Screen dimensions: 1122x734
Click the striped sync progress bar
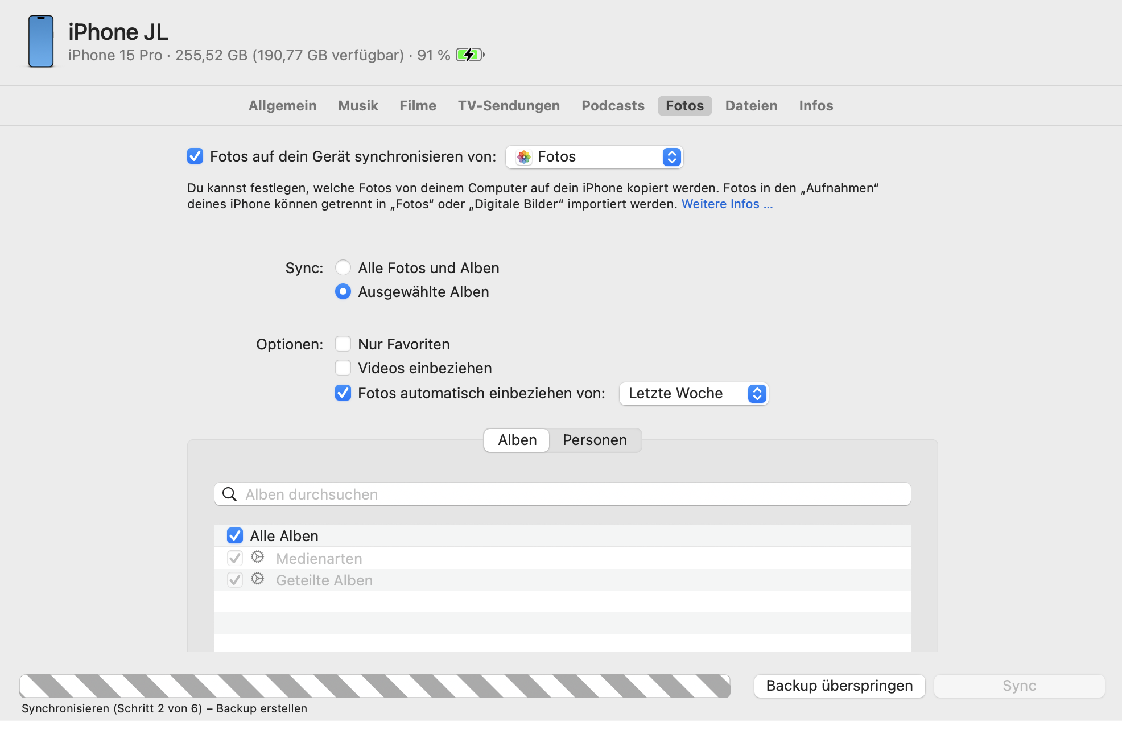[375, 686]
